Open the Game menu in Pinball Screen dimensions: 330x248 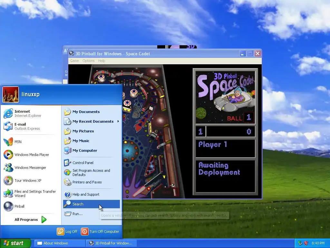74,61
